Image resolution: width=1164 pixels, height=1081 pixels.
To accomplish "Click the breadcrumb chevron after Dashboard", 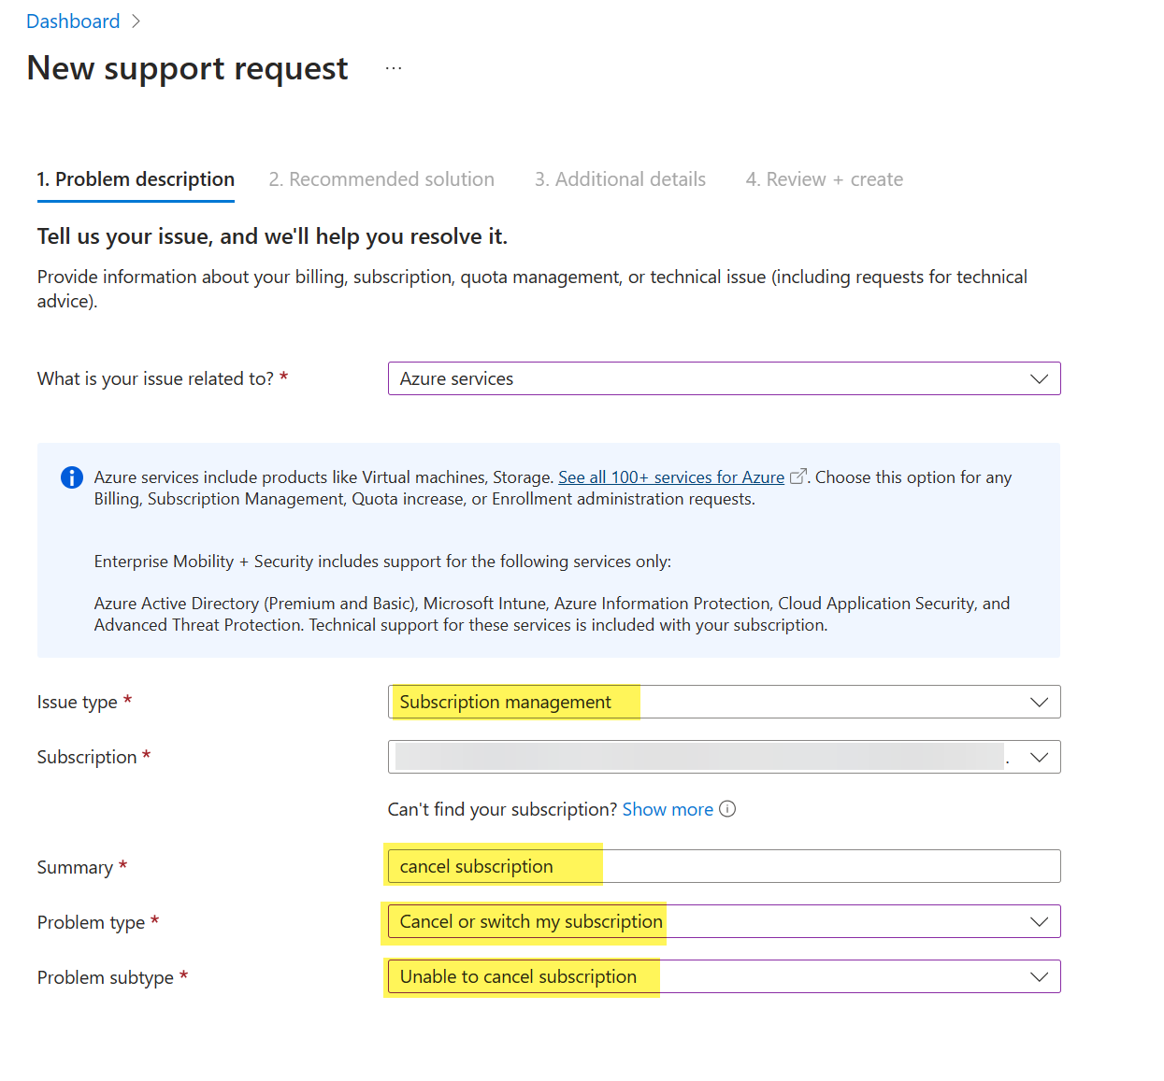I will [136, 21].
